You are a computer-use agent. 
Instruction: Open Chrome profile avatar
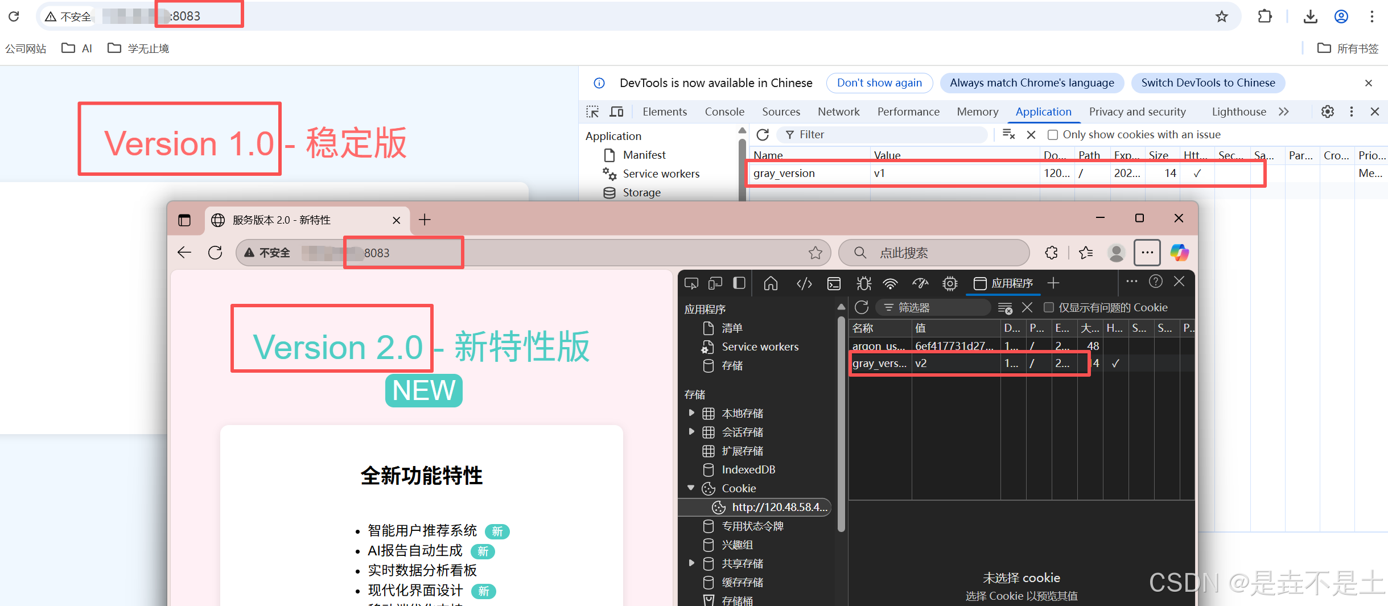(x=1341, y=17)
